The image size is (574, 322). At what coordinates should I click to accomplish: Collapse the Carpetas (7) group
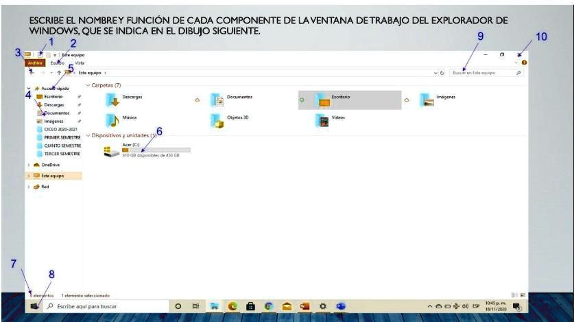point(88,85)
